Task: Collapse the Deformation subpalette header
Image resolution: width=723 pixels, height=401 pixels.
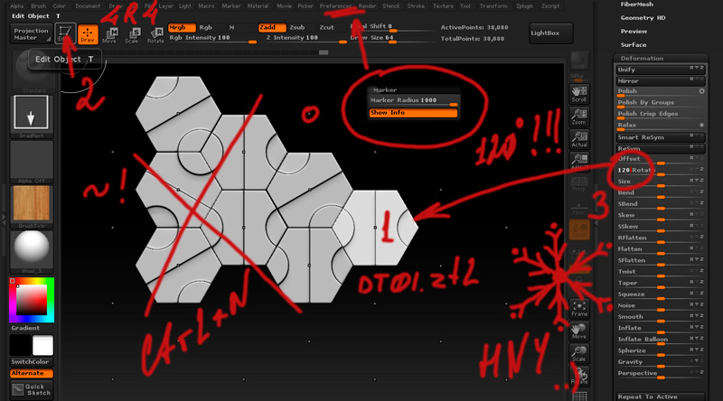Action: 661,59
